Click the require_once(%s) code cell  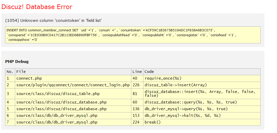click(x=163, y=78)
